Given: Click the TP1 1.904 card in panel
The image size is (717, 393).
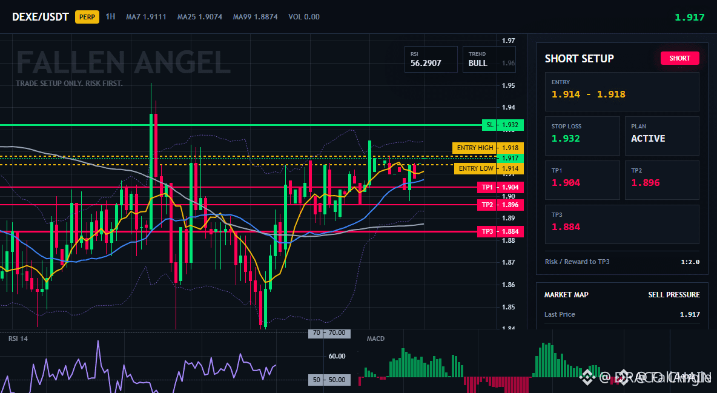Looking at the screenshot, I should 582,180.
